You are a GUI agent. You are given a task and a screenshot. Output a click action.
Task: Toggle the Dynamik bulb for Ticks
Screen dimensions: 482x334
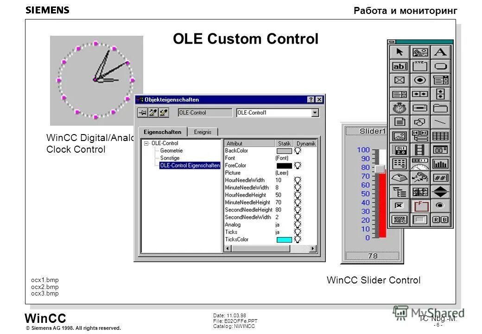[x=298, y=232]
